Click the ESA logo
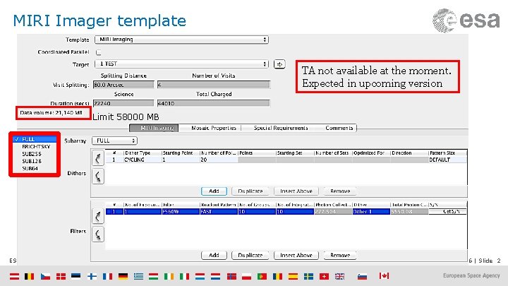The width and height of the screenshot is (508, 286). pos(466,20)
